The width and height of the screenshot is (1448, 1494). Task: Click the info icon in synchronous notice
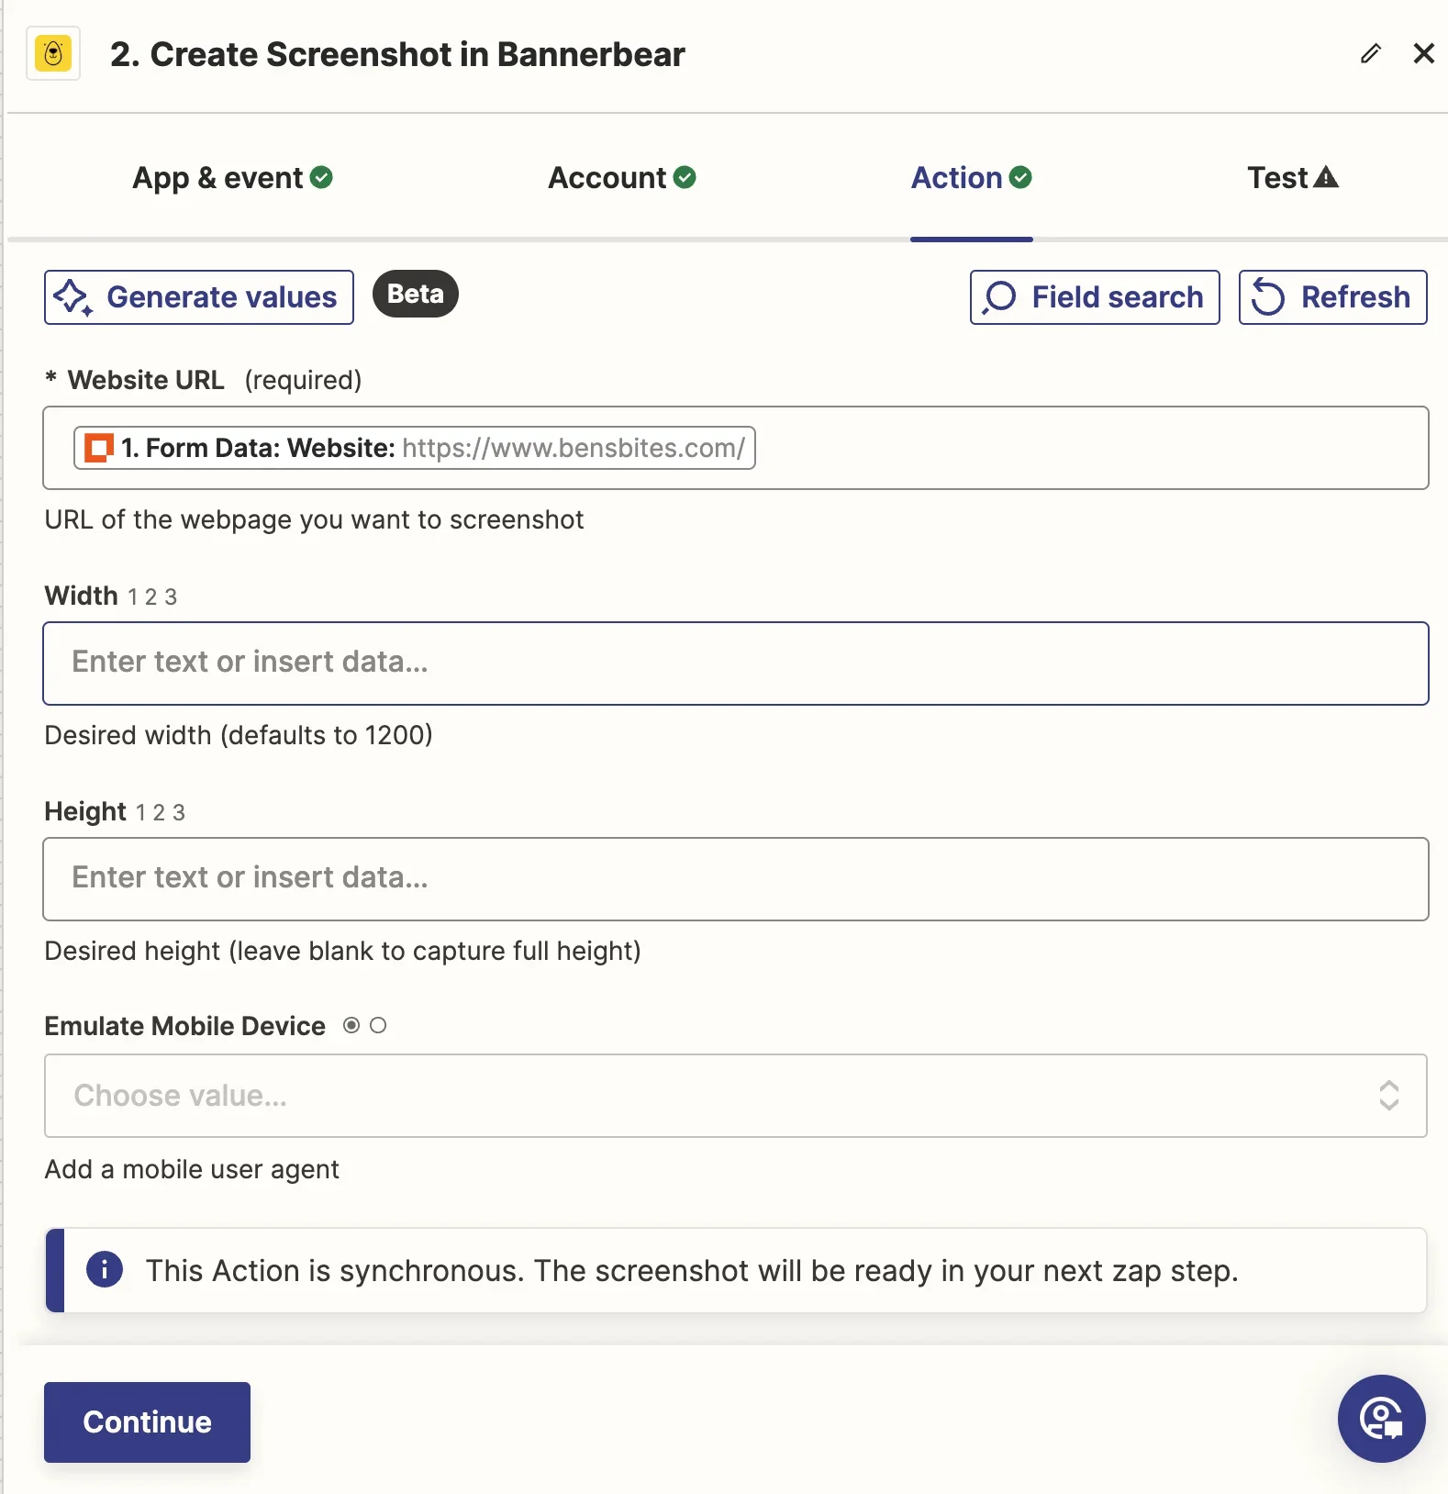click(105, 1270)
